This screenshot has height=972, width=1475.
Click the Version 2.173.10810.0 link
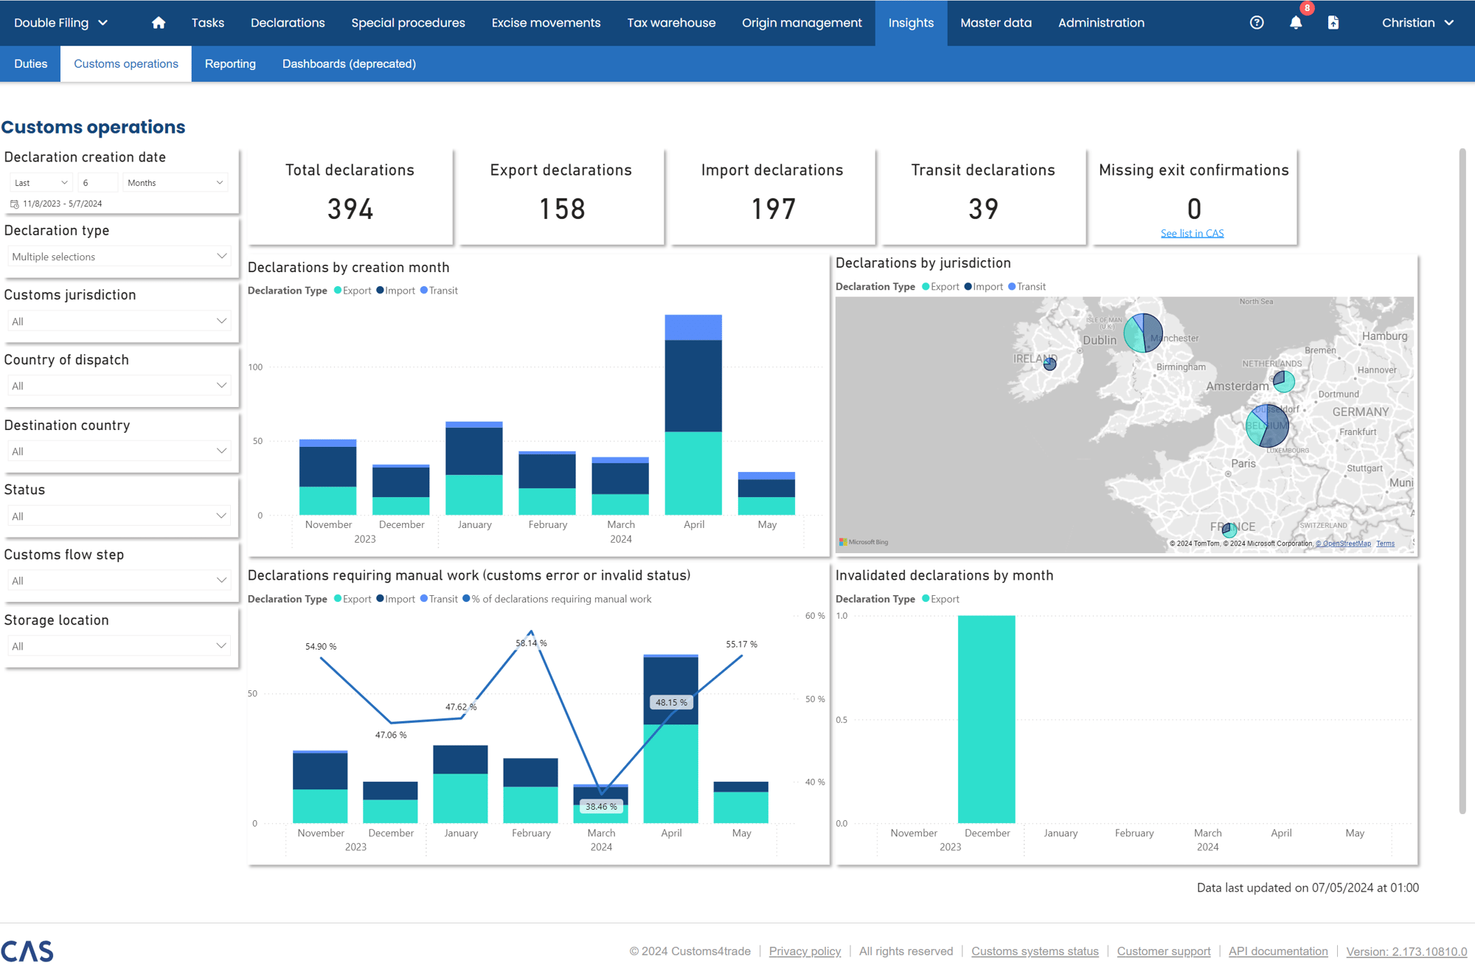pos(1406,951)
